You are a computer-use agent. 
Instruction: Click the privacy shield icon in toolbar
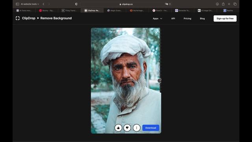pos(76,4)
